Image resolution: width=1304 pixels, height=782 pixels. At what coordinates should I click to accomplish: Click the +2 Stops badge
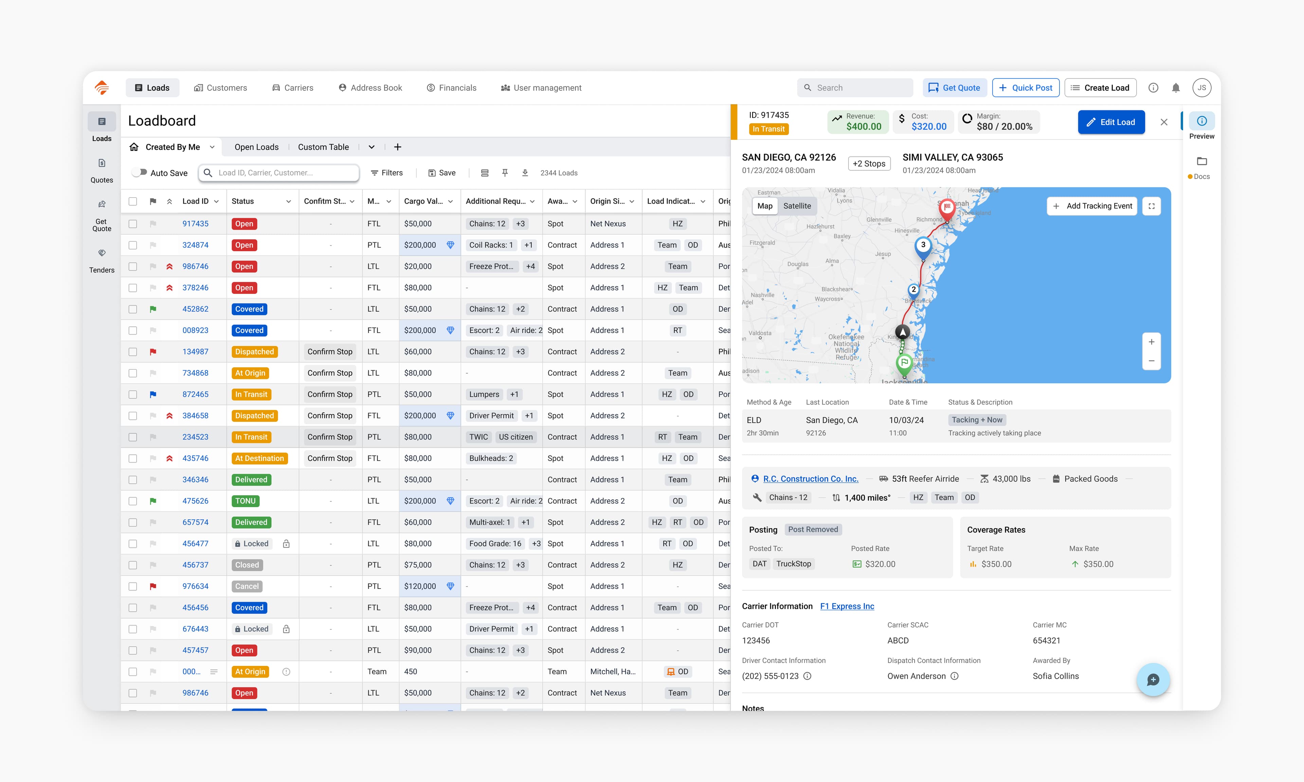click(x=869, y=163)
